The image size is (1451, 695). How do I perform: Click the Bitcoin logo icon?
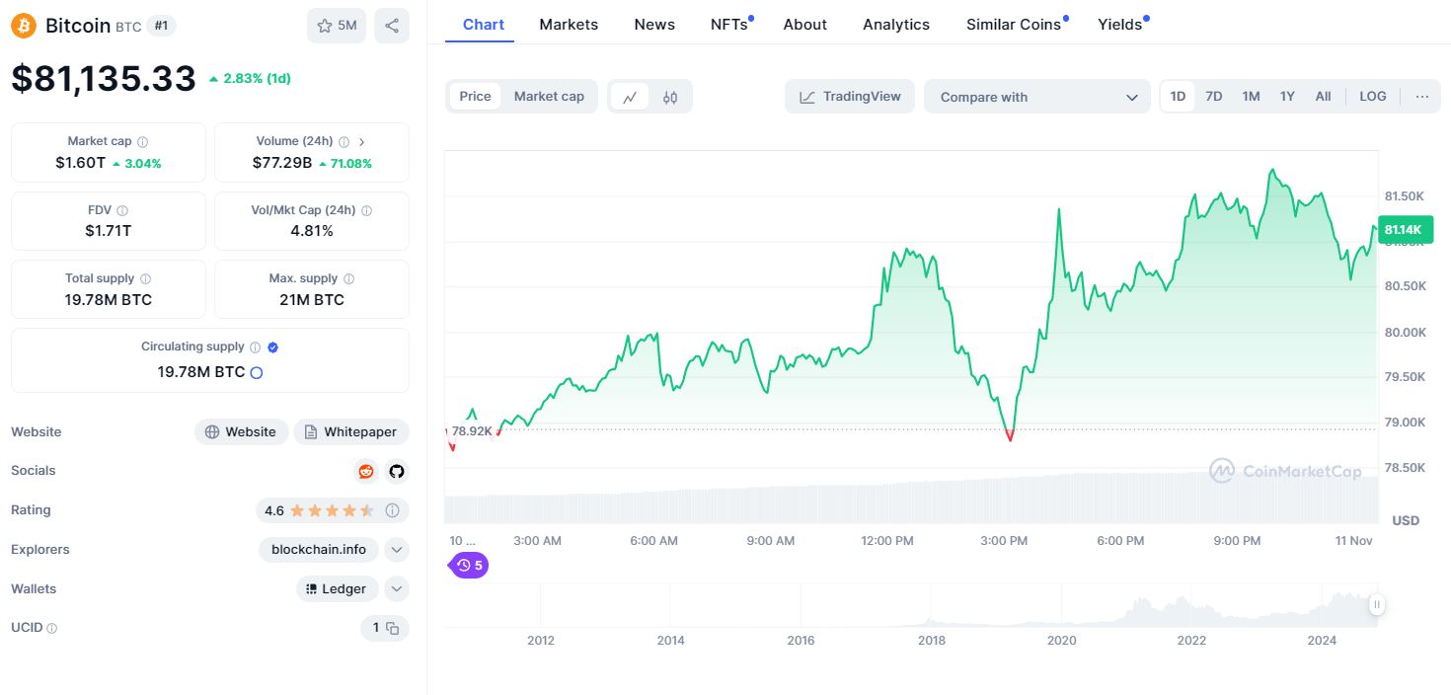click(24, 26)
